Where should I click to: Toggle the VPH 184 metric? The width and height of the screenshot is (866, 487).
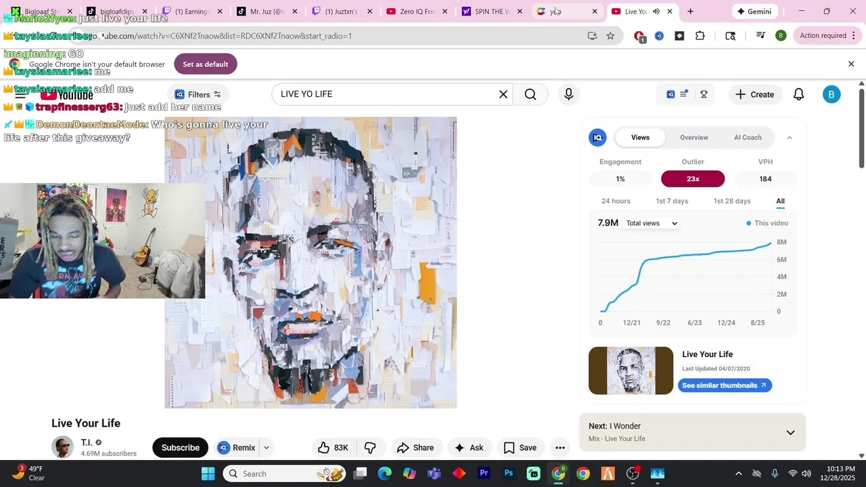(765, 179)
